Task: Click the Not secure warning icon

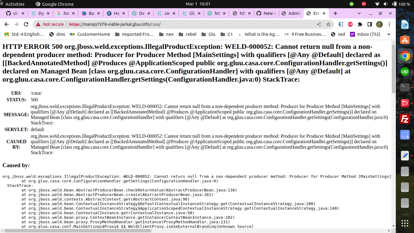Action: tap(38, 24)
